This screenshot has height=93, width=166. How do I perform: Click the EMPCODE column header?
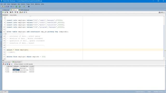[x=10, y=66]
